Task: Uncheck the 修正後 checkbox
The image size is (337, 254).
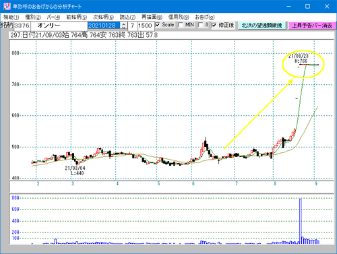Action: 214,25
